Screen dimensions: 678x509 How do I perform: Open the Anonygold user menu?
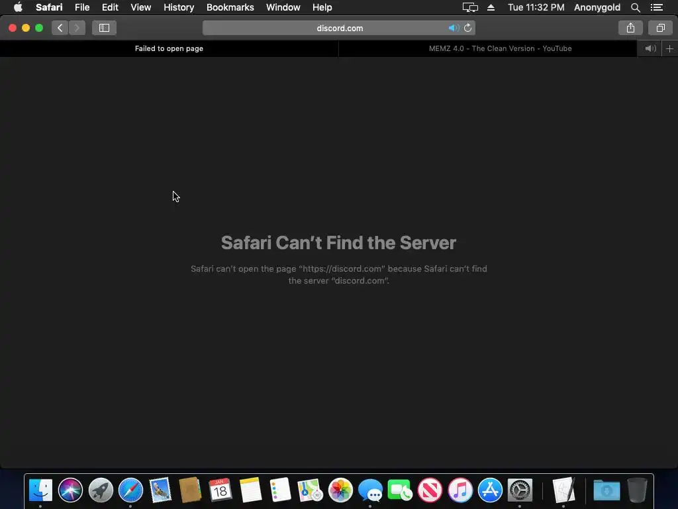pyautogui.click(x=597, y=7)
